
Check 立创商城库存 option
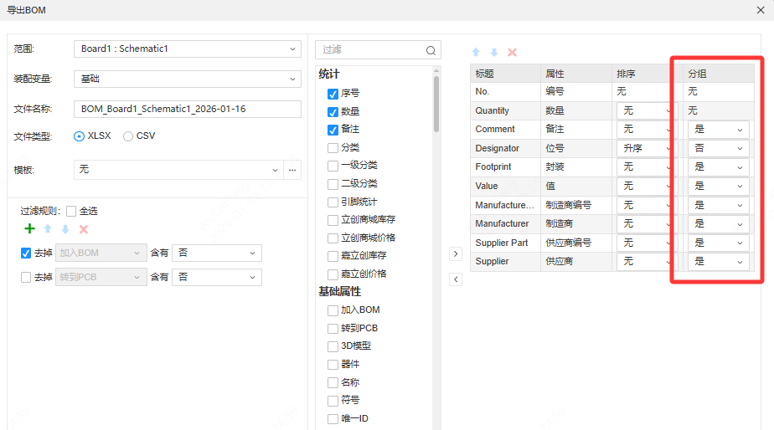click(x=333, y=220)
